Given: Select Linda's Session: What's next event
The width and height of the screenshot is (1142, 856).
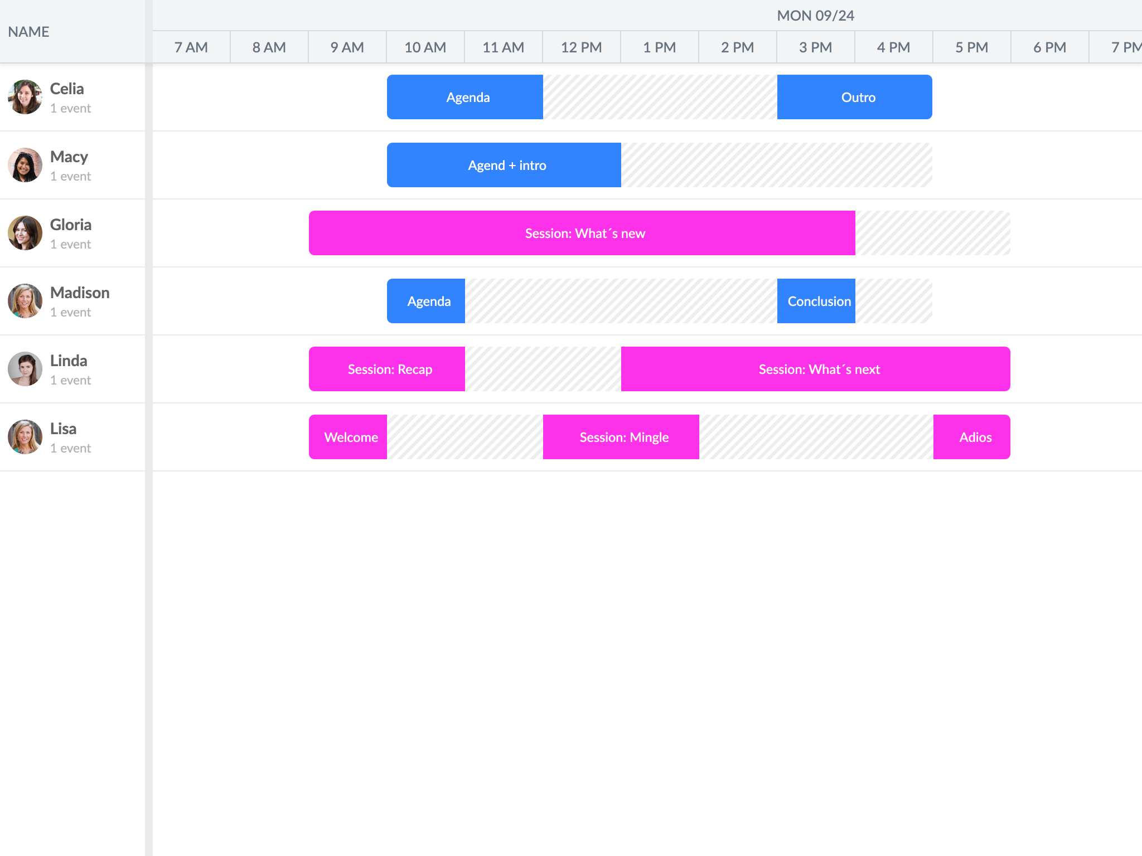Looking at the screenshot, I should pos(816,369).
